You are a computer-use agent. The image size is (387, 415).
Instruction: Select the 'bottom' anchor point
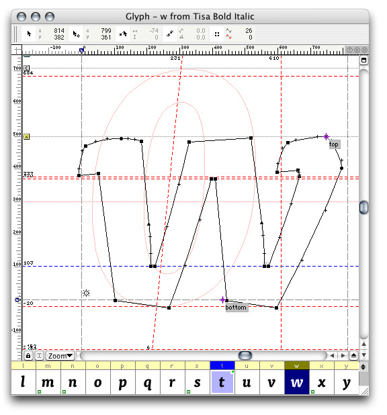point(222,300)
